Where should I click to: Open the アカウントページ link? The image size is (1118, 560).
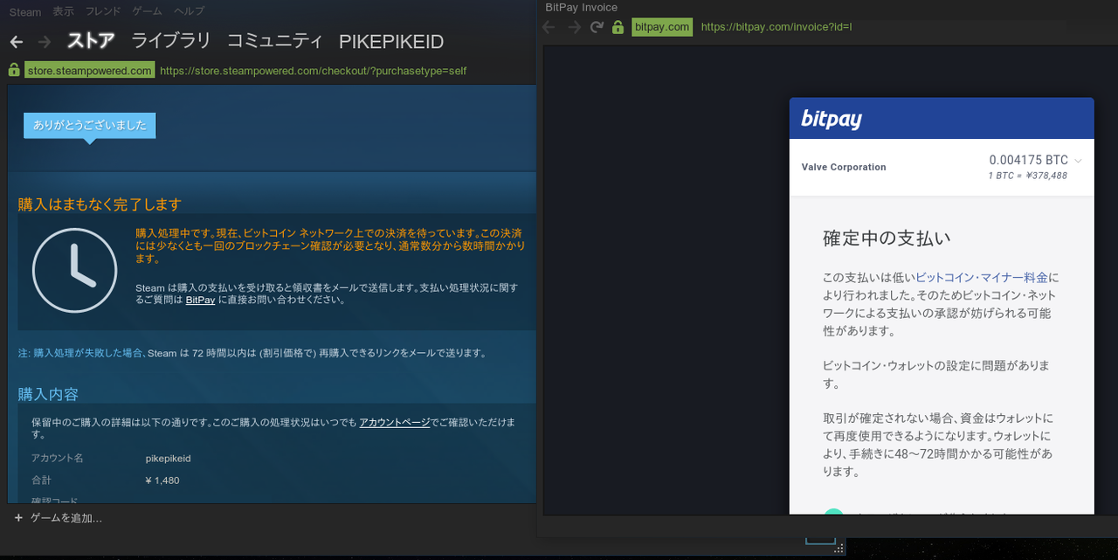point(394,422)
